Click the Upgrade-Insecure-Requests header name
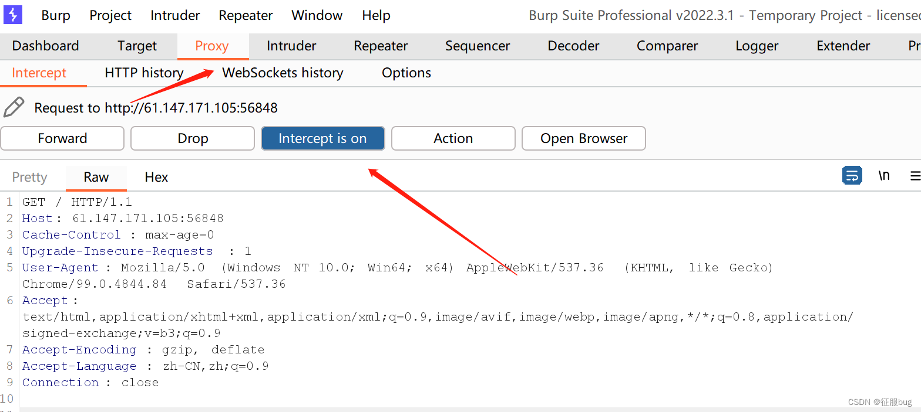 [x=117, y=251]
